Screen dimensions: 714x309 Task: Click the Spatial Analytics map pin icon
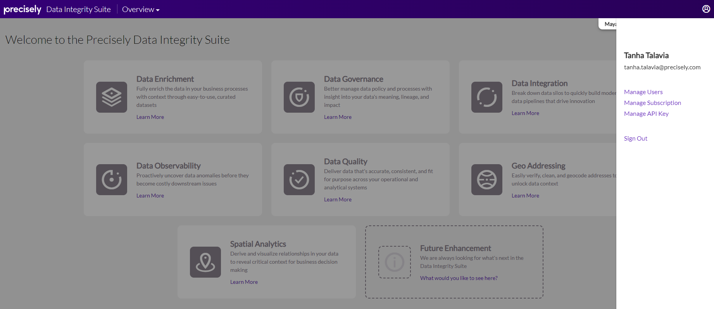coord(205,262)
